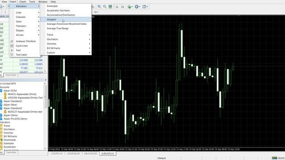Image resolution: width=285 pixels, height=160 pixels.
Task: Expand the Lines submenu
Action: (x=25, y=12)
